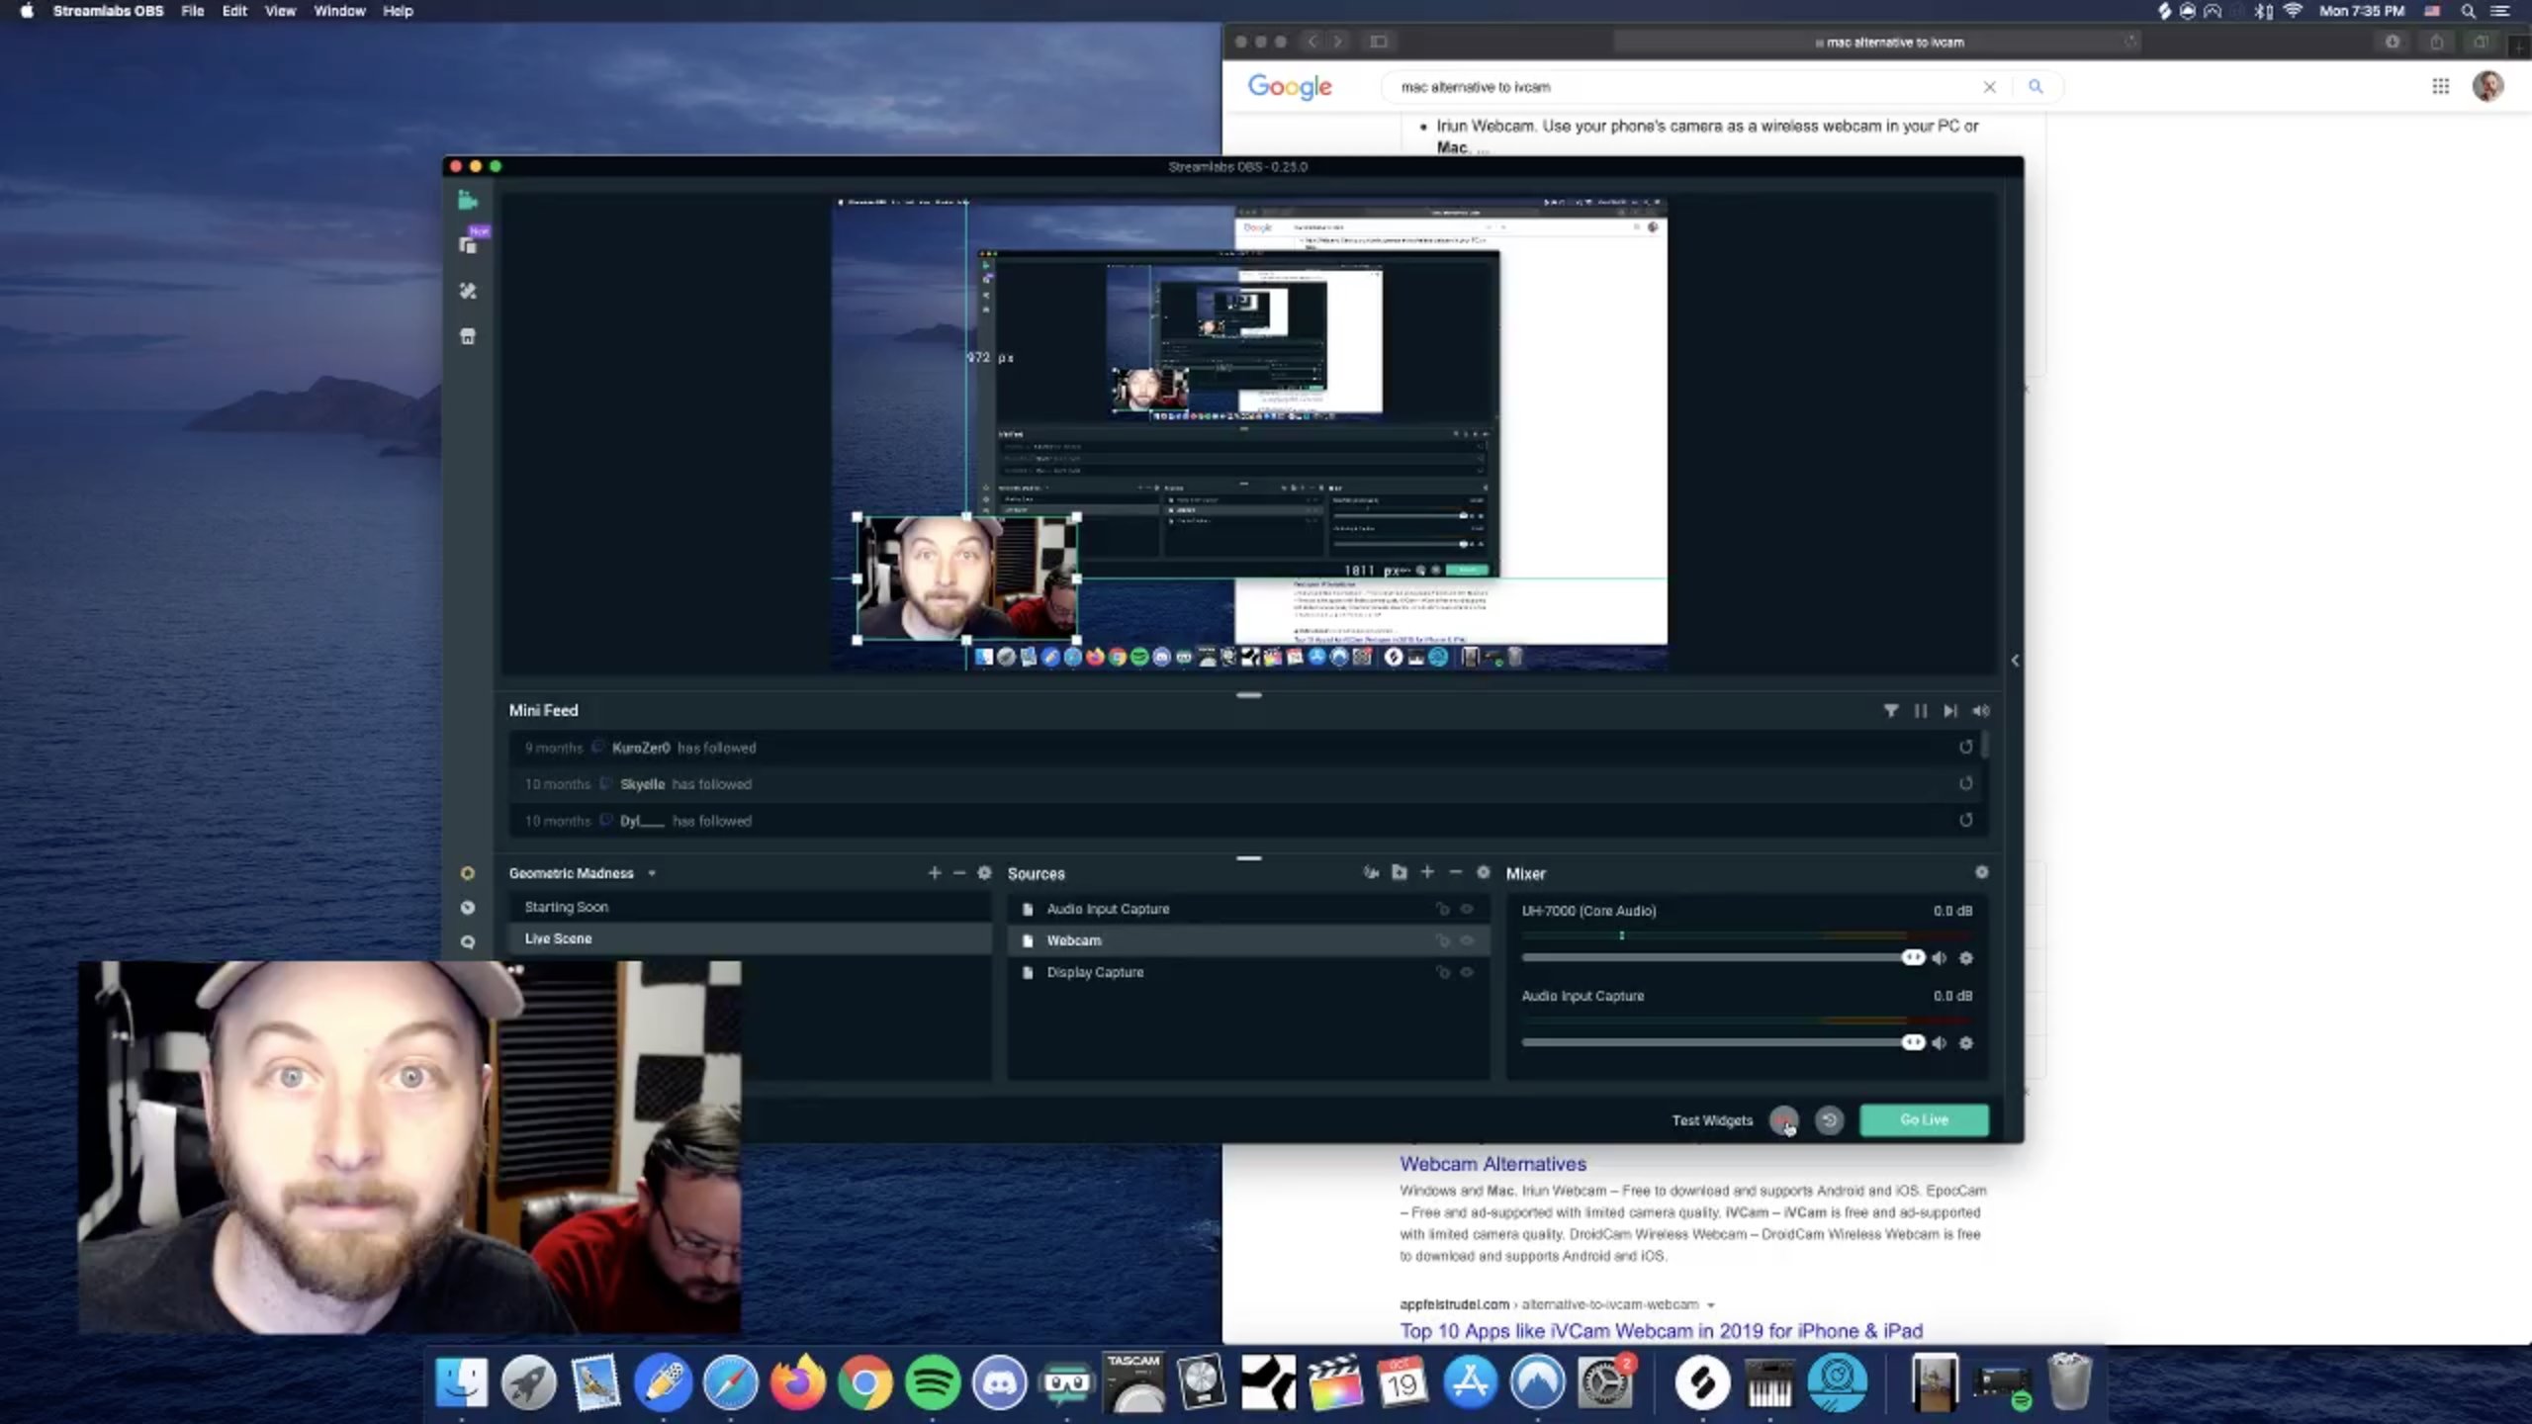Remove the selected scene with minus icon
This screenshot has width=2532, height=1424.
(x=958, y=872)
